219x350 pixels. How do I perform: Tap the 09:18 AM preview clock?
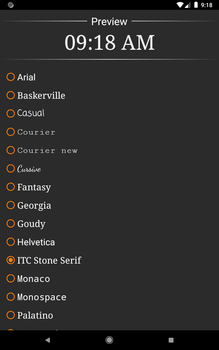pyautogui.click(x=109, y=43)
